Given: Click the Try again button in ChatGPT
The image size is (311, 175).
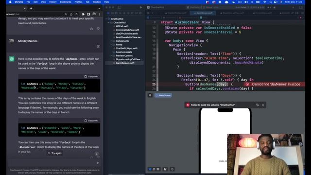Looking at the screenshot, I should click(55, 153).
